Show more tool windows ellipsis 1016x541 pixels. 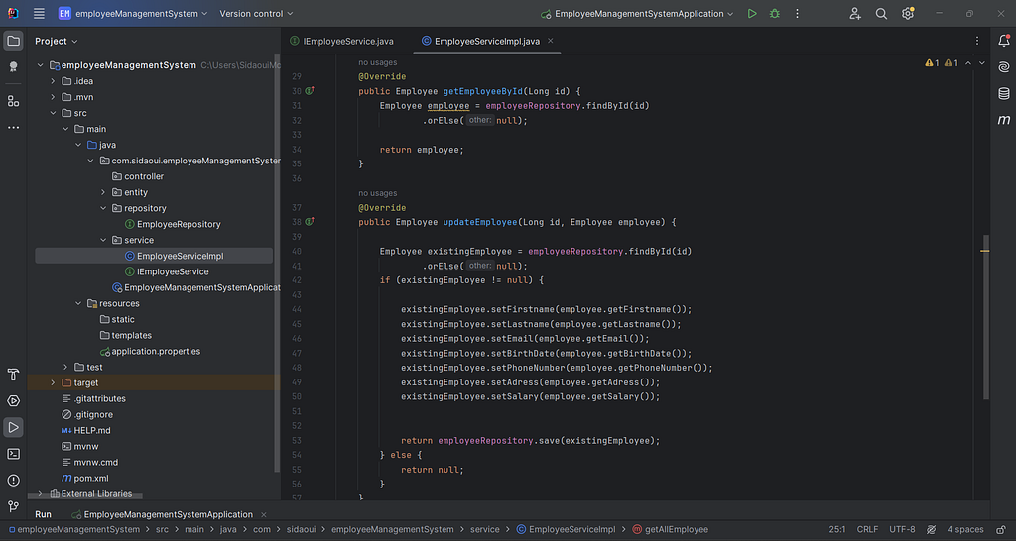pos(13,128)
